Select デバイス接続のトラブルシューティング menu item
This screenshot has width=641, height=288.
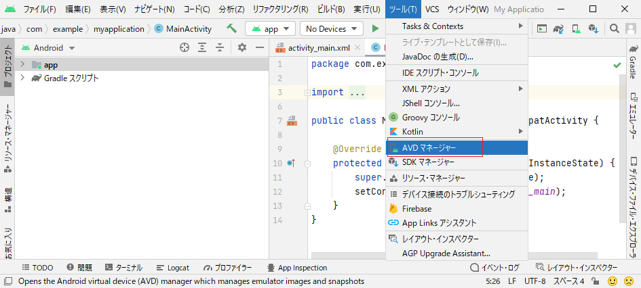[x=457, y=194]
